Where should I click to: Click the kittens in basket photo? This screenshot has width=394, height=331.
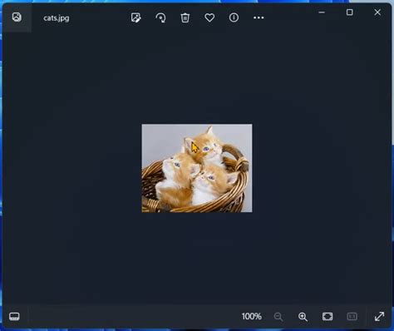click(x=197, y=168)
